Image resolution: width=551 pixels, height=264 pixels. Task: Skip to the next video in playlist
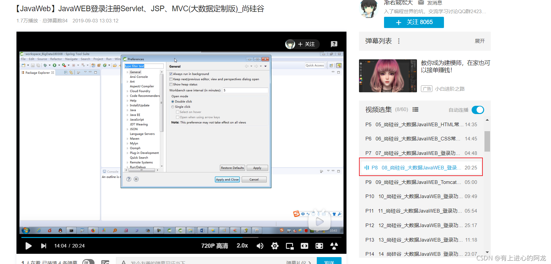point(43,246)
